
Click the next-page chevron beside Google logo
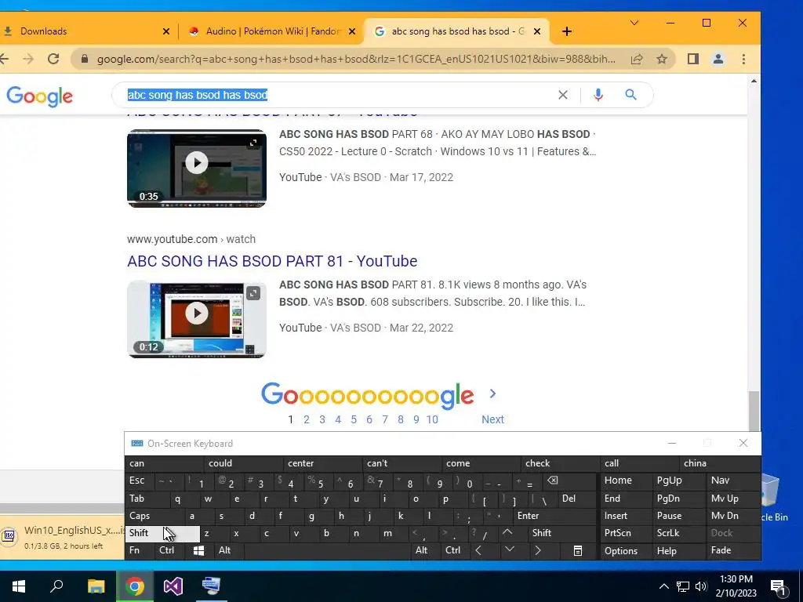492,393
